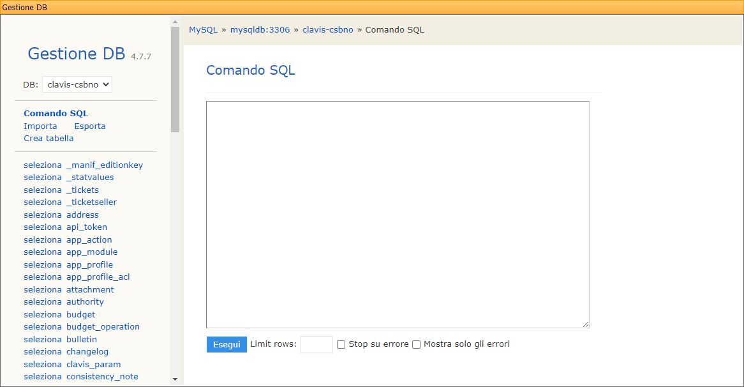
Task: Click into the SQL command text area
Action: pyautogui.click(x=397, y=214)
